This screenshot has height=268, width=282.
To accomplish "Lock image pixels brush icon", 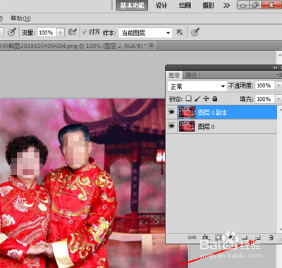I will pyautogui.click(x=197, y=99).
